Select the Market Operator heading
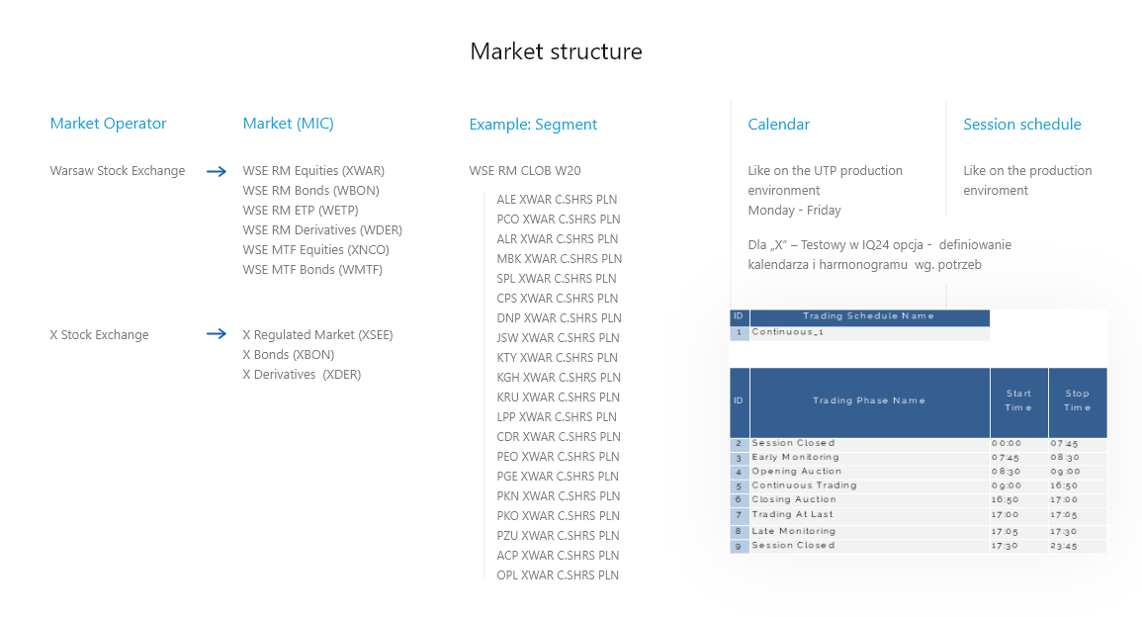The height and width of the screenshot is (617, 1142). pos(108,124)
